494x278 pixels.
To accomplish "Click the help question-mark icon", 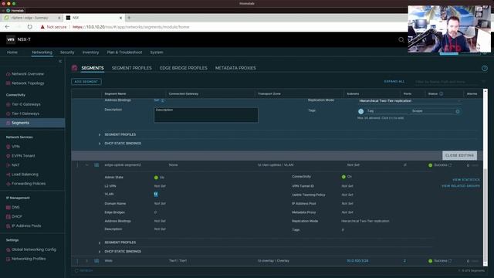I will (485, 68).
